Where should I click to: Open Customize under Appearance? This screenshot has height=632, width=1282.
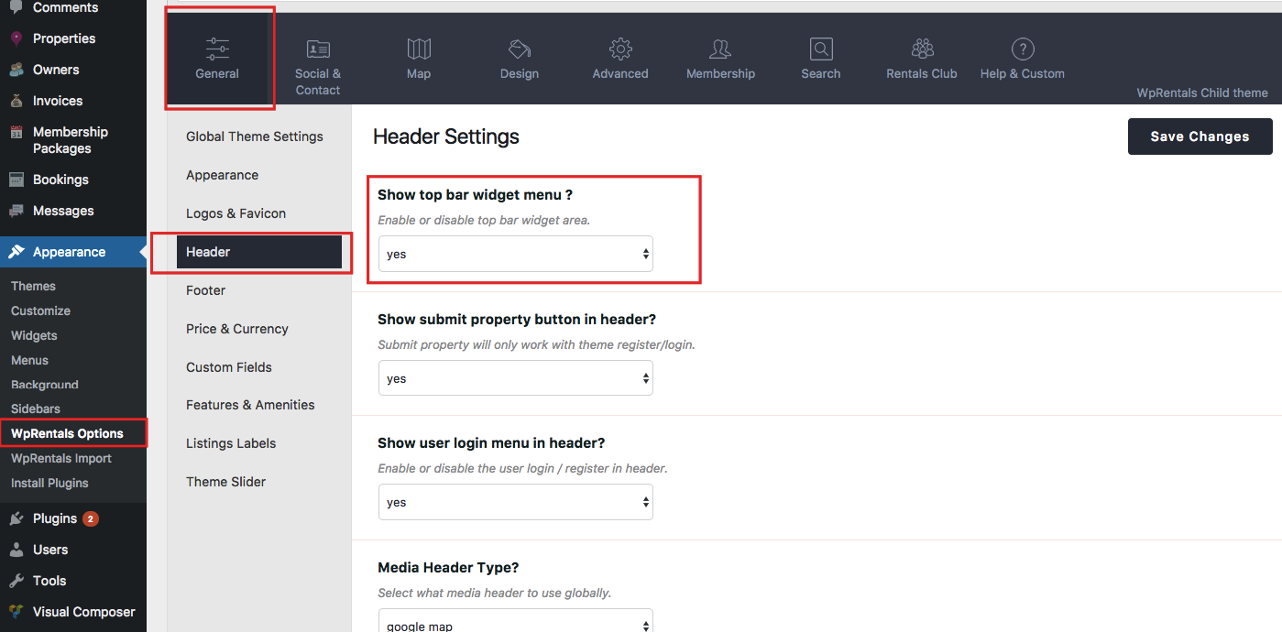pos(40,311)
